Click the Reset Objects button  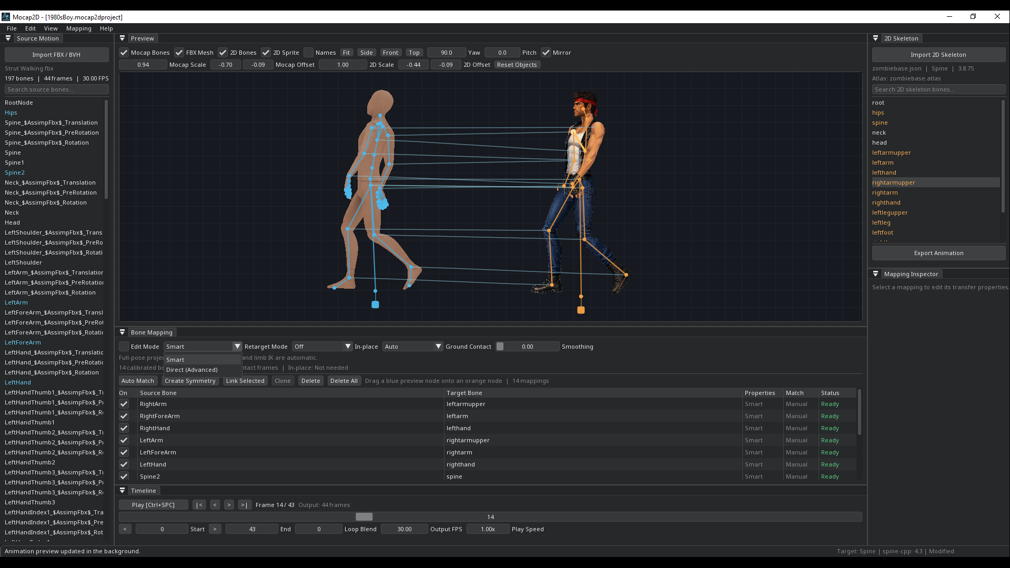(517, 65)
